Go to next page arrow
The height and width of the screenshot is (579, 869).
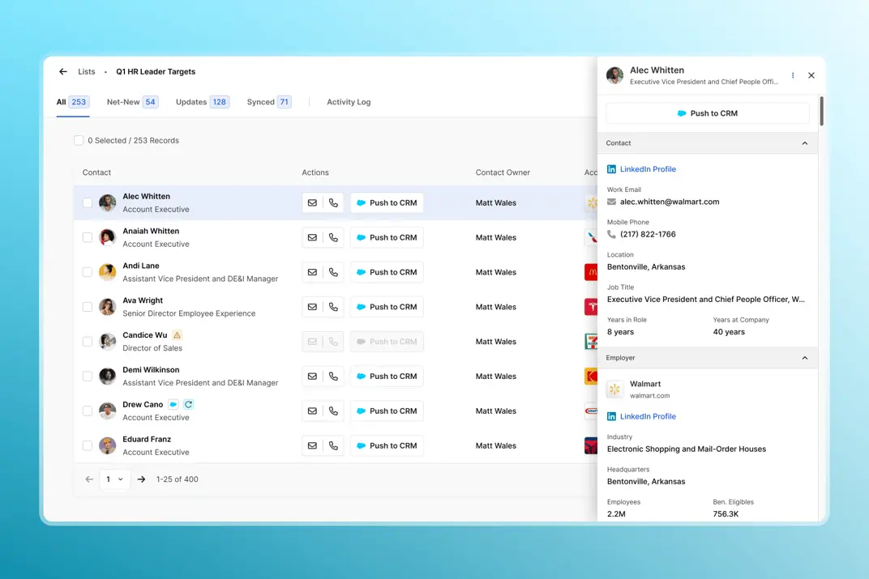(x=141, y=479)
